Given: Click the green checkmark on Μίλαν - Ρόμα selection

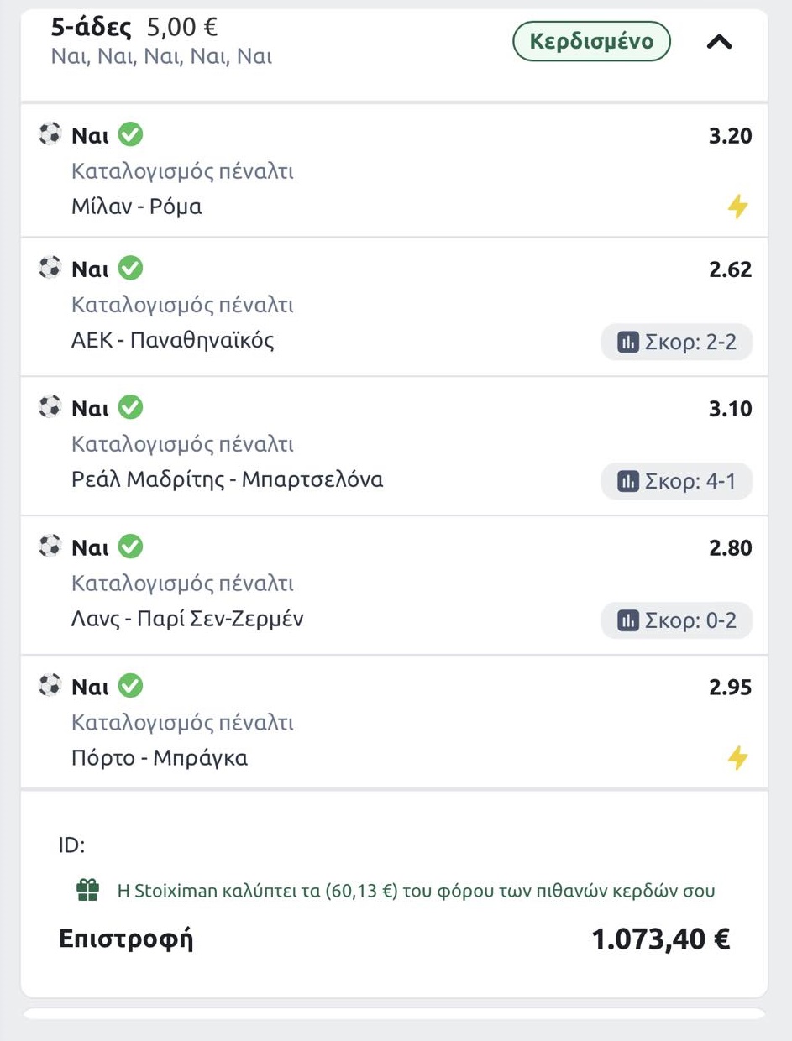Looking at the screenshot, I should [x=130, y=133].
